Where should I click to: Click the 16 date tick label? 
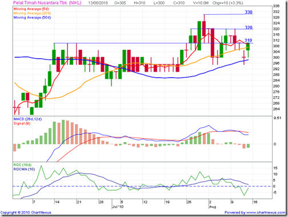pos(255,202)
